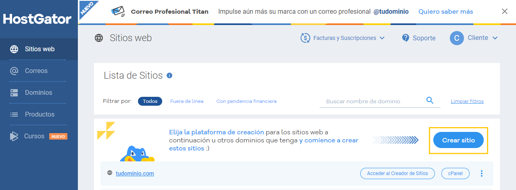
Task: Click Acceder al Creador de Sitios
Action: click(x=397, y=173)
